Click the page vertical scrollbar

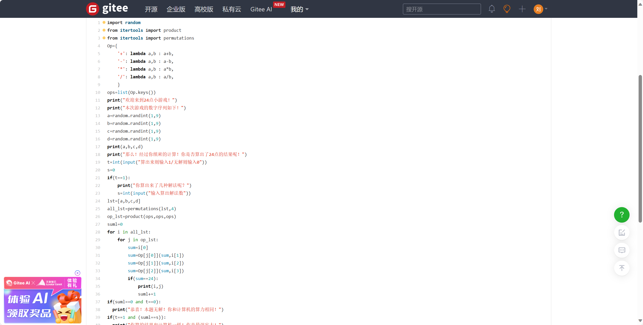point(640,149)
